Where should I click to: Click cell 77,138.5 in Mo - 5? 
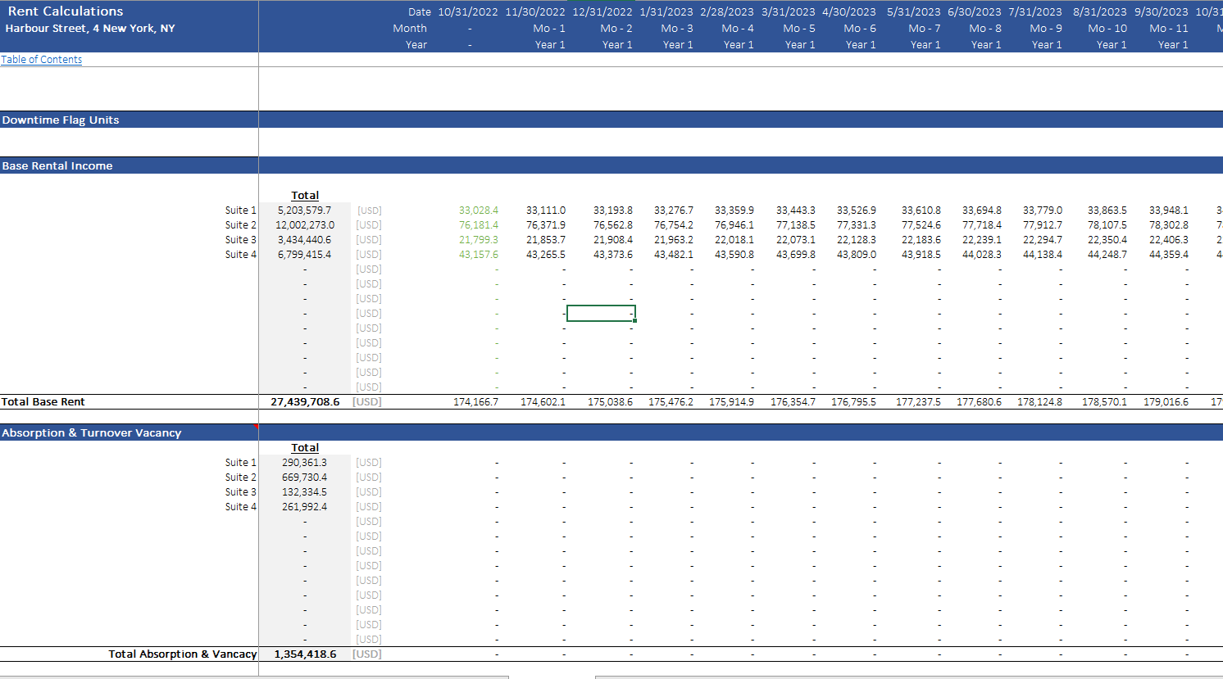tap(796, 225)
